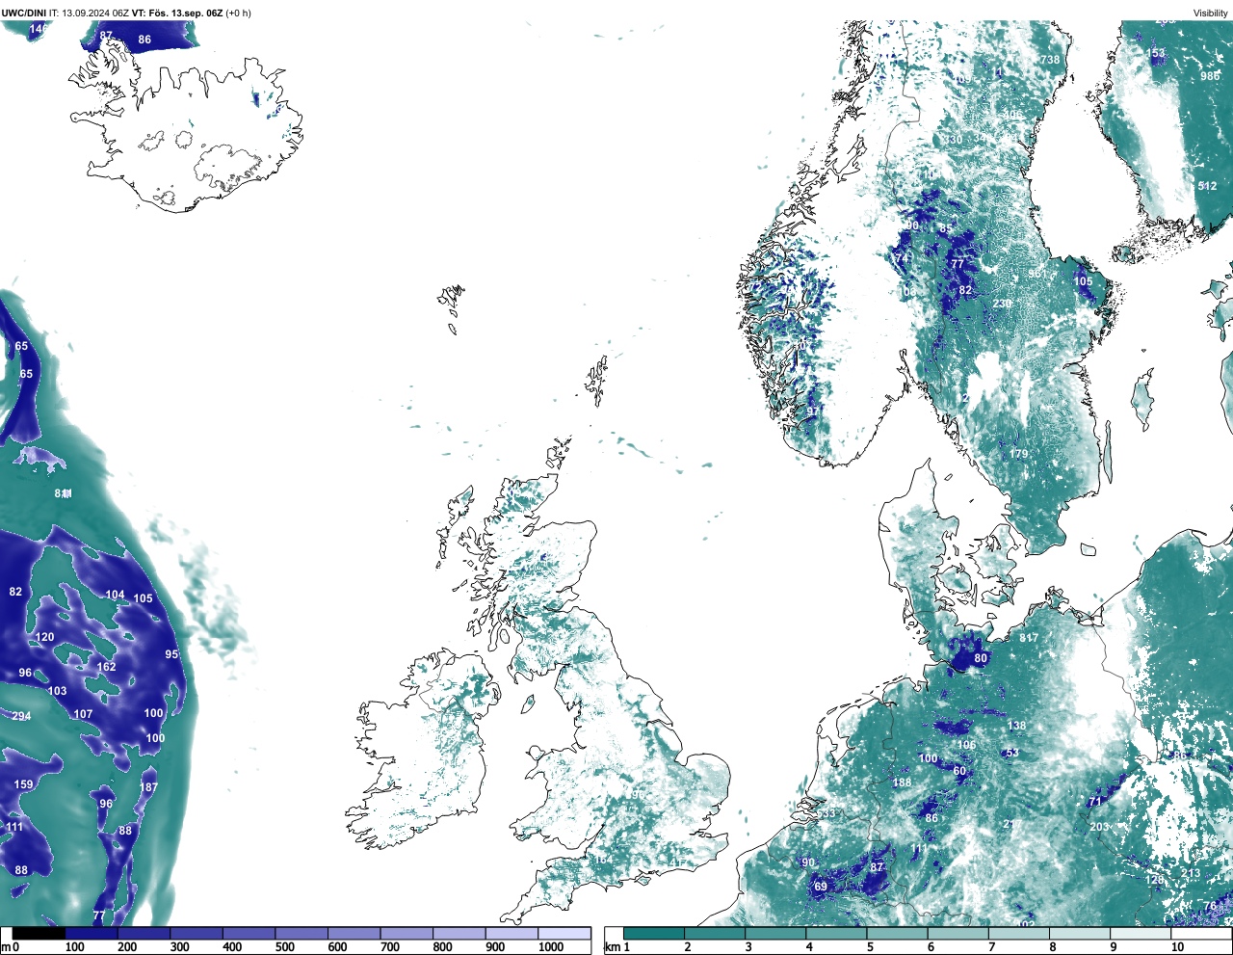Click the visibility value '138' over Germany
The width and height of the screenshot is (1233, 955).
click(x=1016, y=726)
